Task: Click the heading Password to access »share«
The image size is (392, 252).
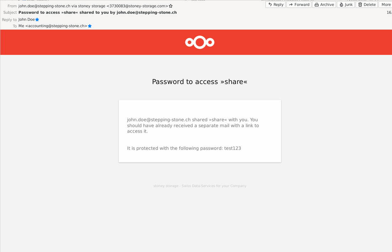Action: pyautogui.click(x=200, y=82)
